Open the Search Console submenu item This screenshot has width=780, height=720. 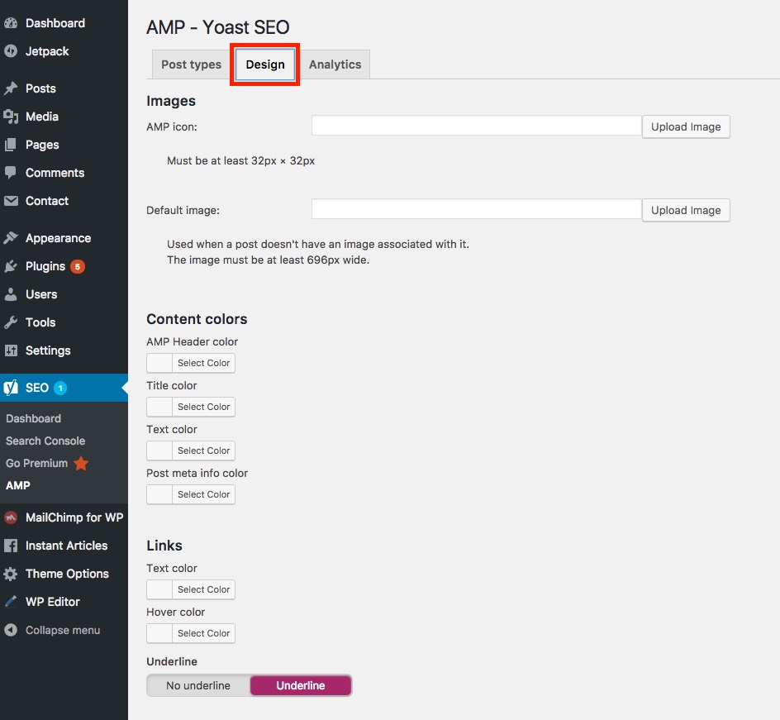tap(45, 441)
